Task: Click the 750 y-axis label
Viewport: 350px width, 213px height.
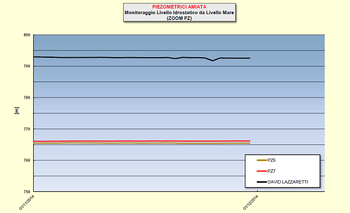Action: [x=27, y=192]
